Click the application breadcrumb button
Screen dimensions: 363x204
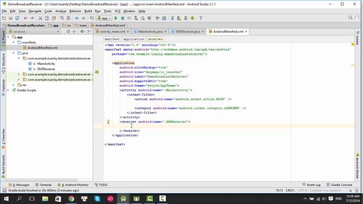click(134, 39)
